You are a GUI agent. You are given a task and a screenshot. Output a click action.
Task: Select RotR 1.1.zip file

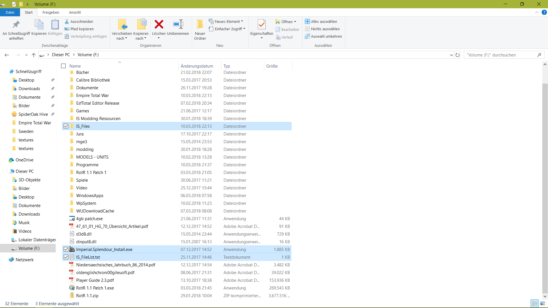tap(177, 295)
